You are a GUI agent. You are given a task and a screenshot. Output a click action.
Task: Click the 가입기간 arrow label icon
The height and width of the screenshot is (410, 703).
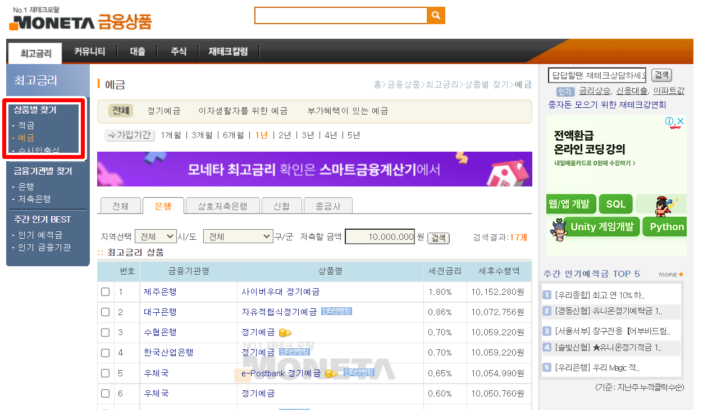tap(130, 135)
